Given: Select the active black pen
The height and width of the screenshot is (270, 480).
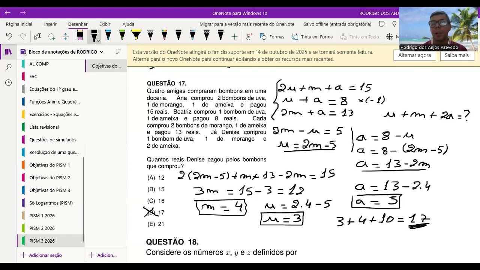Looking at the screenshot, I should coord(94,36).
